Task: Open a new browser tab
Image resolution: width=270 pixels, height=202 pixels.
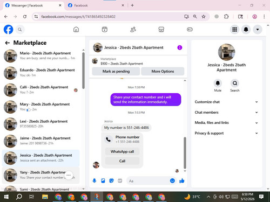Action: coord(132,5)
